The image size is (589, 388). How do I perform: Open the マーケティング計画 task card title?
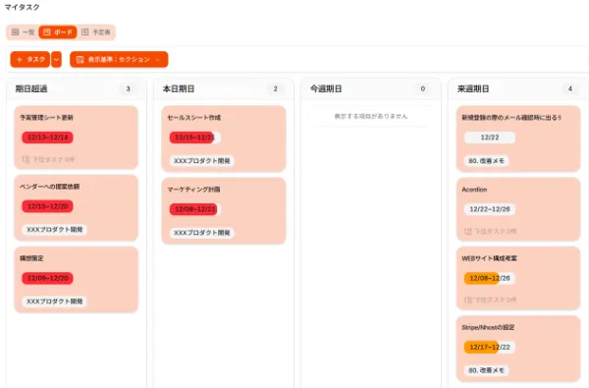(x=193, y=190)
